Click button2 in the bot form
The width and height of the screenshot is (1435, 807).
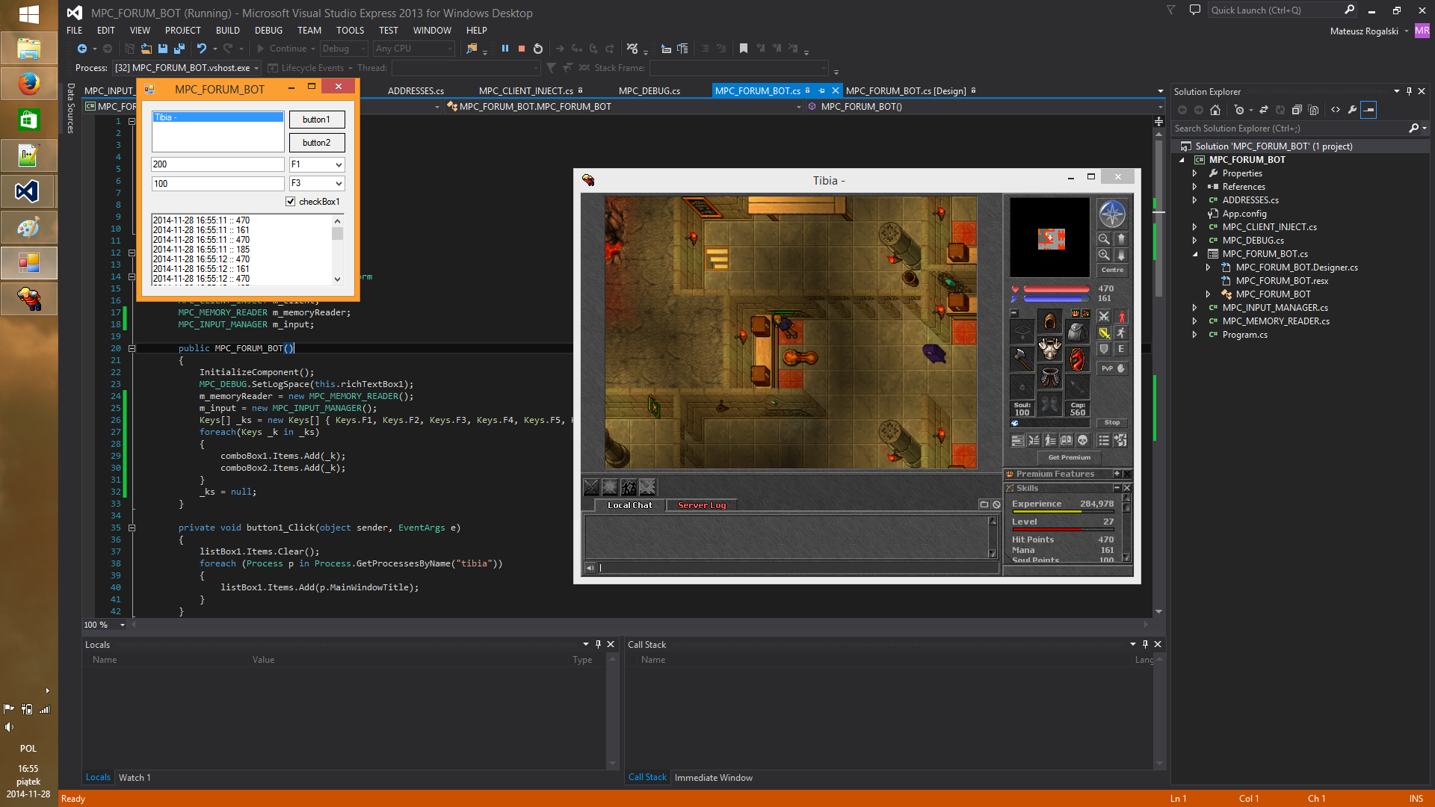click(317, 143)
